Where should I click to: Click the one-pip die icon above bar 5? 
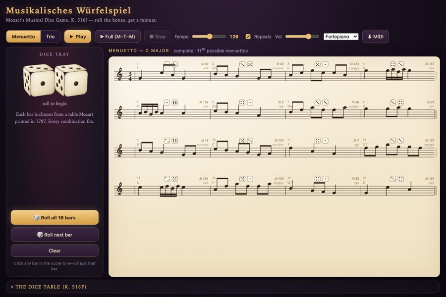(167, 102)
